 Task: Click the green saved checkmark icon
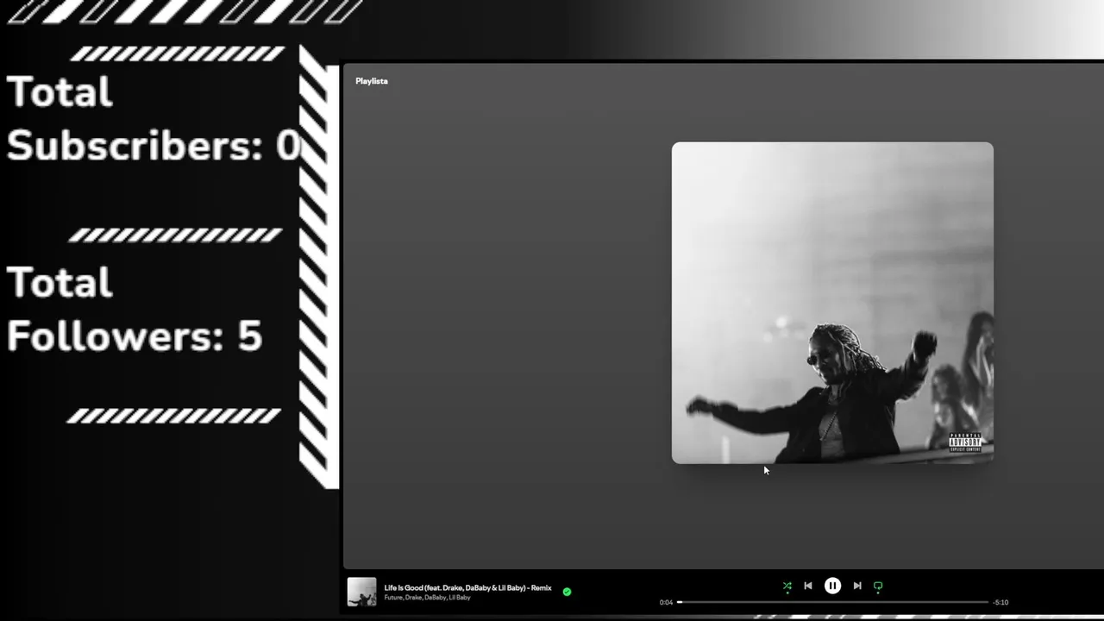click(x=567, y=592)
